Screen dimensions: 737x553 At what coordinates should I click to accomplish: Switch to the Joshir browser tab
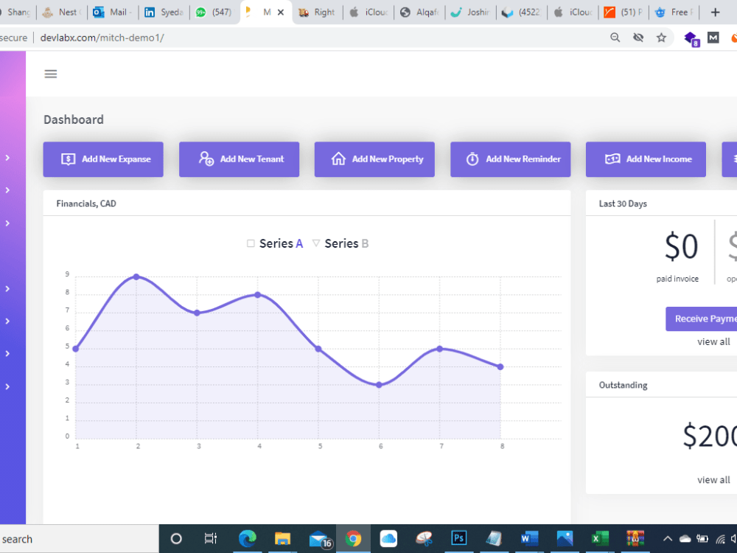click(470, 13)
